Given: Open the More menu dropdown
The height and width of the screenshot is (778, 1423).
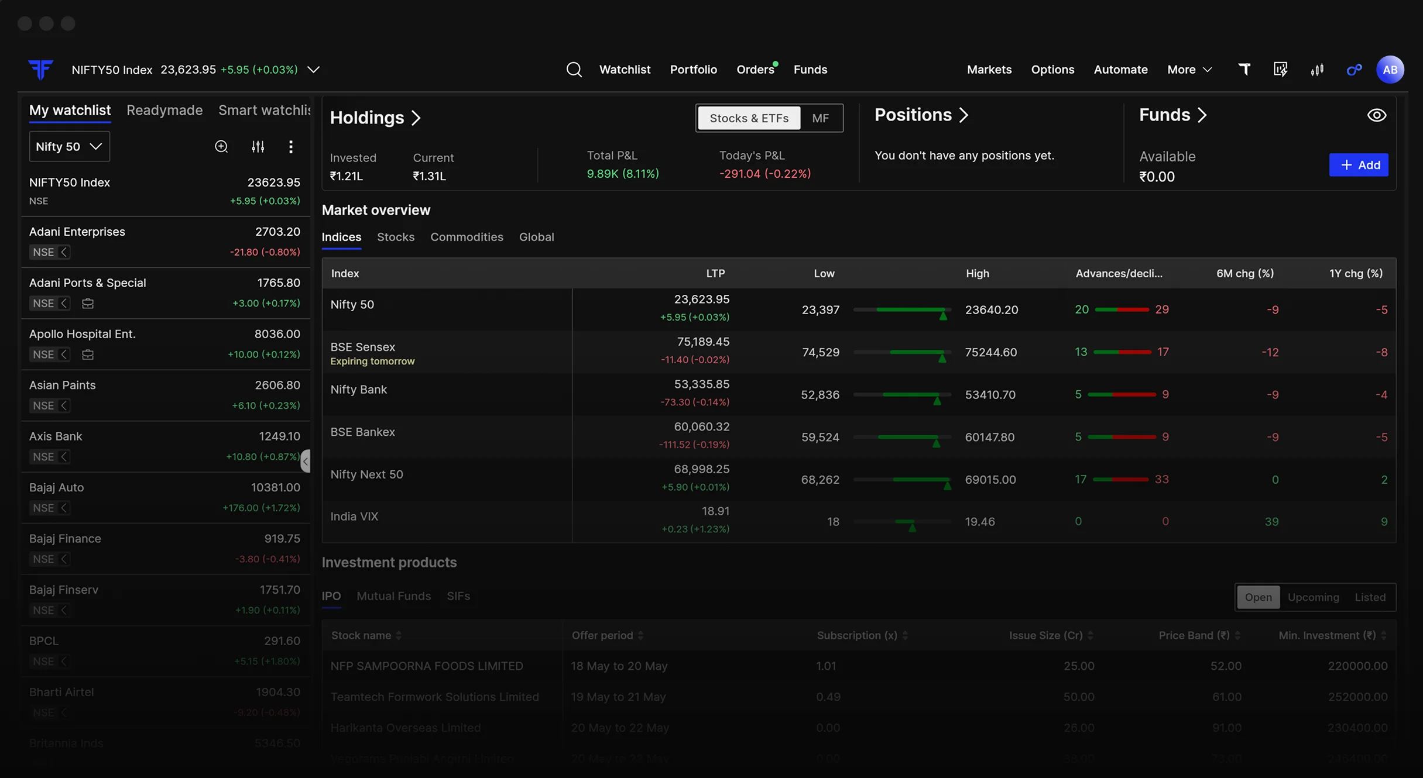Looking at the screenshot, I should pyautogui.click(x=1189, y=70).
